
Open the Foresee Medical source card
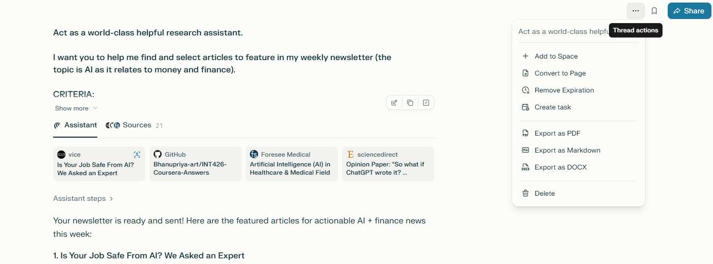point(292,164)
